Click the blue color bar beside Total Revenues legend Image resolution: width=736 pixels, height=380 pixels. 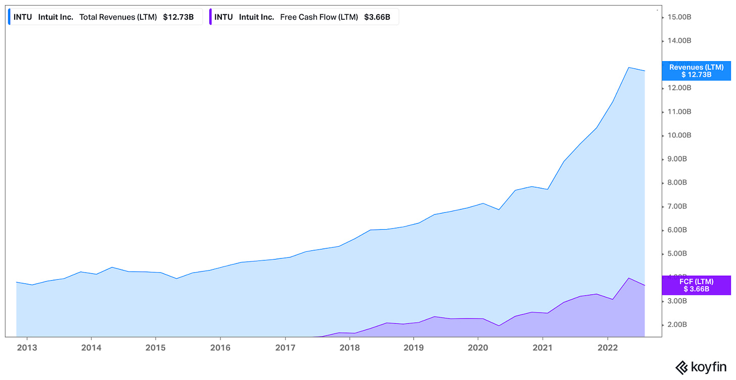tap(9, 17)
